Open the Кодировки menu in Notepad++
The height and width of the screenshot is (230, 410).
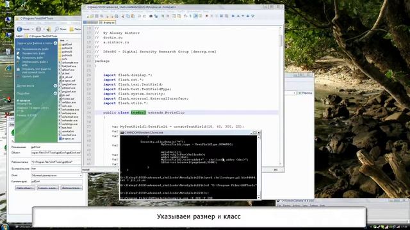click(123, 11)
